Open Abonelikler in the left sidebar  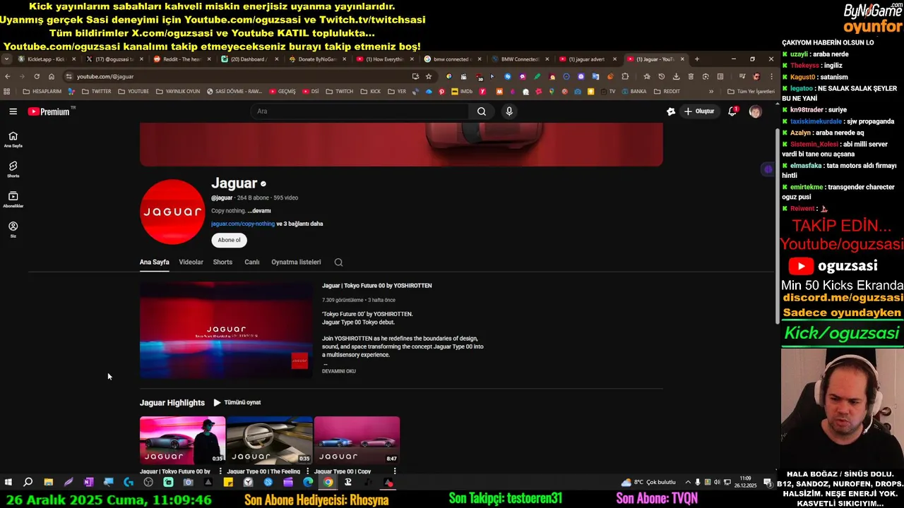[x=13, y=200]
